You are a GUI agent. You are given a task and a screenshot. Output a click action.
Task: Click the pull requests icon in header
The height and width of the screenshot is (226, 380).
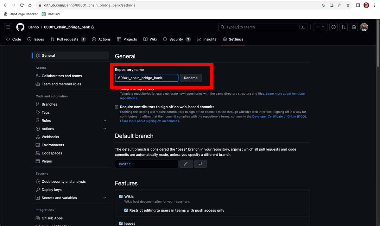click(x=343, y=27)
